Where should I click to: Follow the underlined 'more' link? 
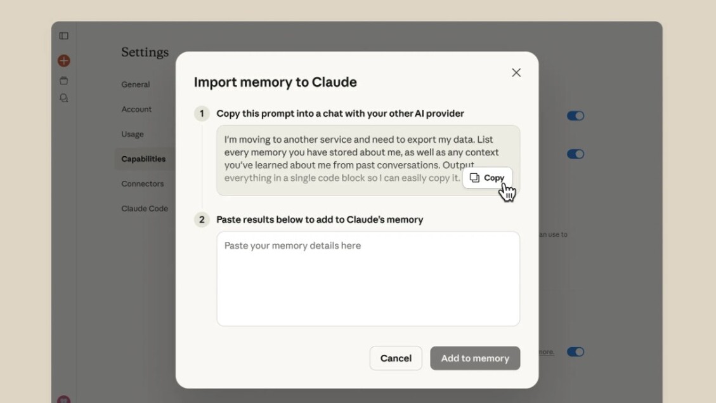click(x=546, y=351)
